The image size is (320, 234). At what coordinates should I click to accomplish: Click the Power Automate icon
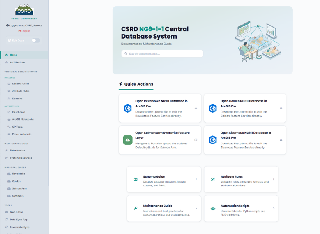[x=9, y=134]
